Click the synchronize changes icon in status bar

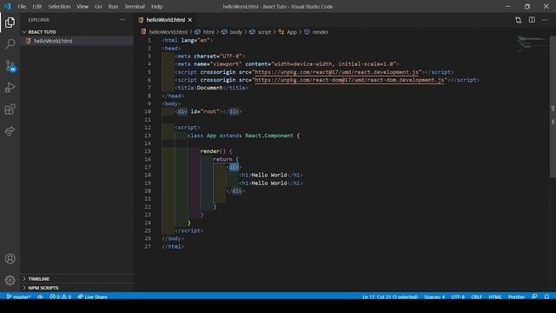(x=40, y=296)
